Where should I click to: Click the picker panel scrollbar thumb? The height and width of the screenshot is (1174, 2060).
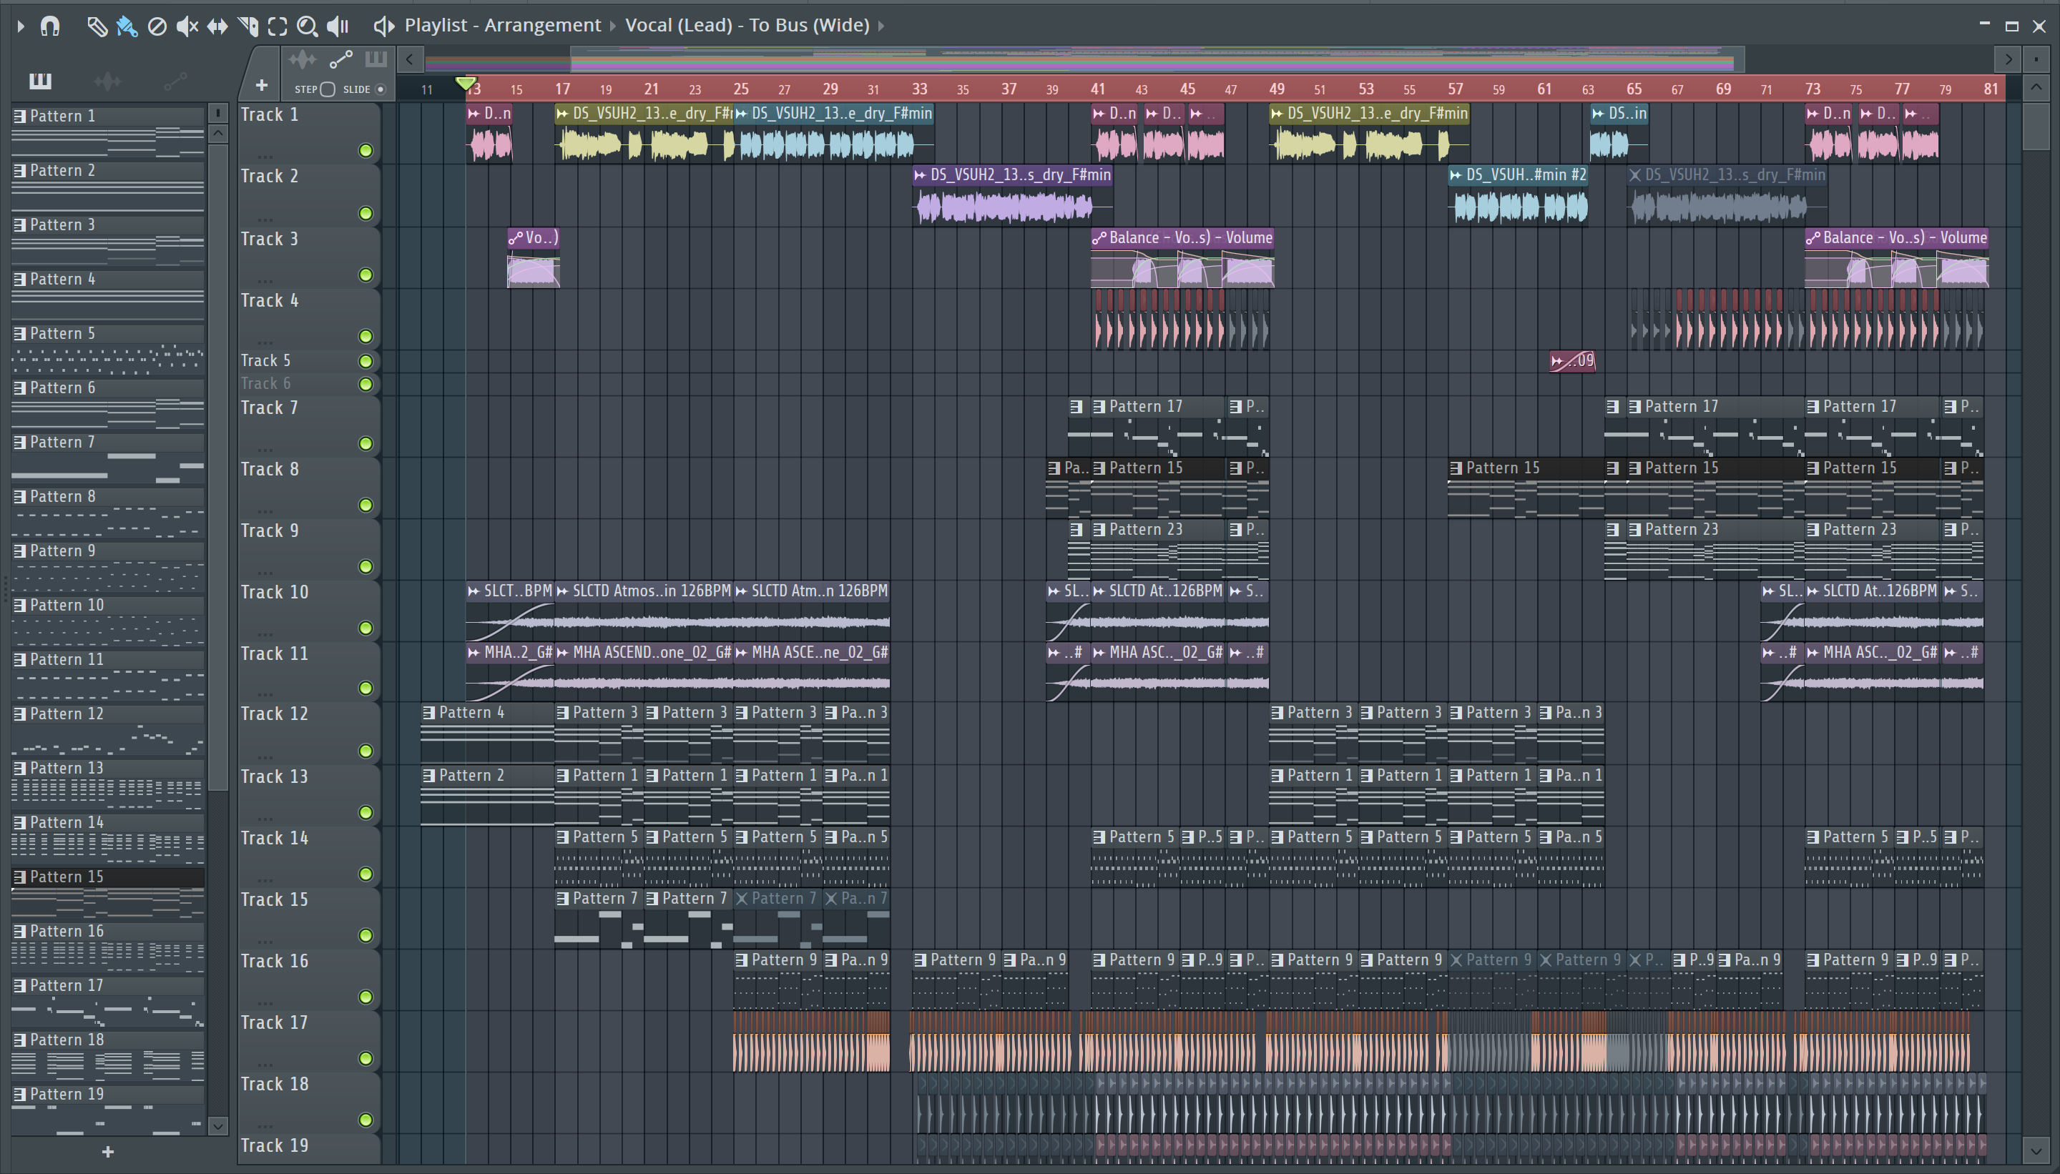click(217, 468)
